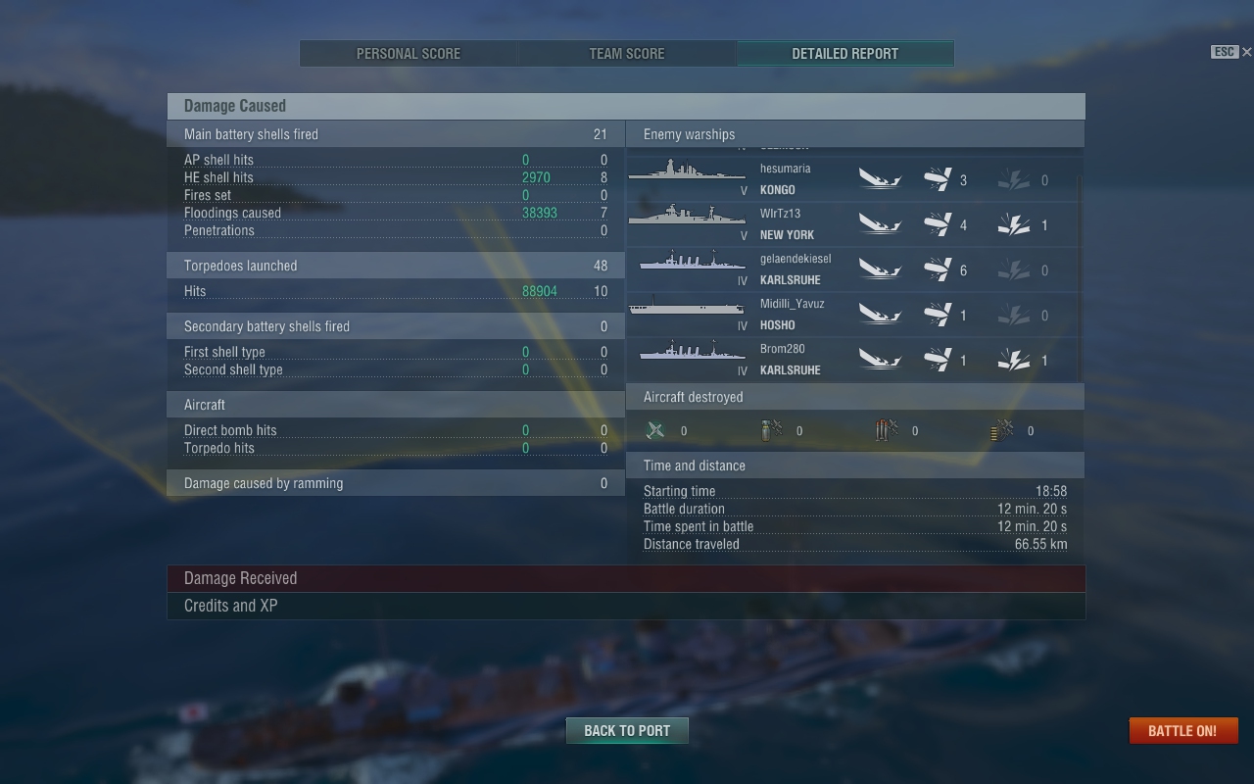The height and width of the screenshot is (784, 1254).
Task: Click the Battle On! button
Action: pyautogui.click(x=1182, y=731)
